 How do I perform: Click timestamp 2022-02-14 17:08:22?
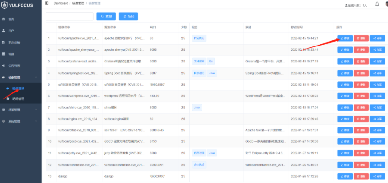[x=304, y=96]
